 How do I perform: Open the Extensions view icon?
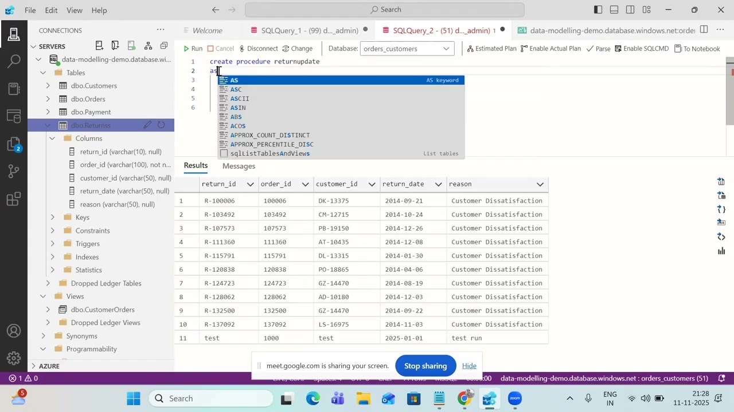pos(14,199)
